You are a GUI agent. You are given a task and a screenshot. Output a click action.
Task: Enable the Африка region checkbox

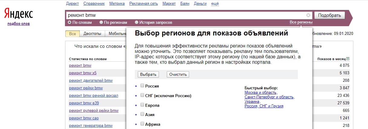coord(142,124)
